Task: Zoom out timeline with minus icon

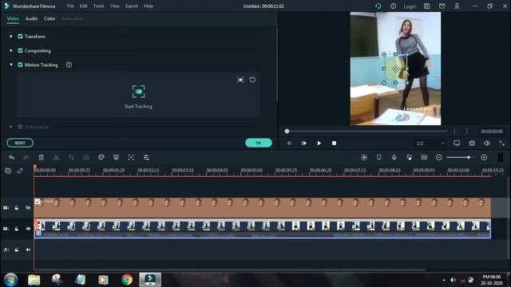Action: (x=439, y=158)
